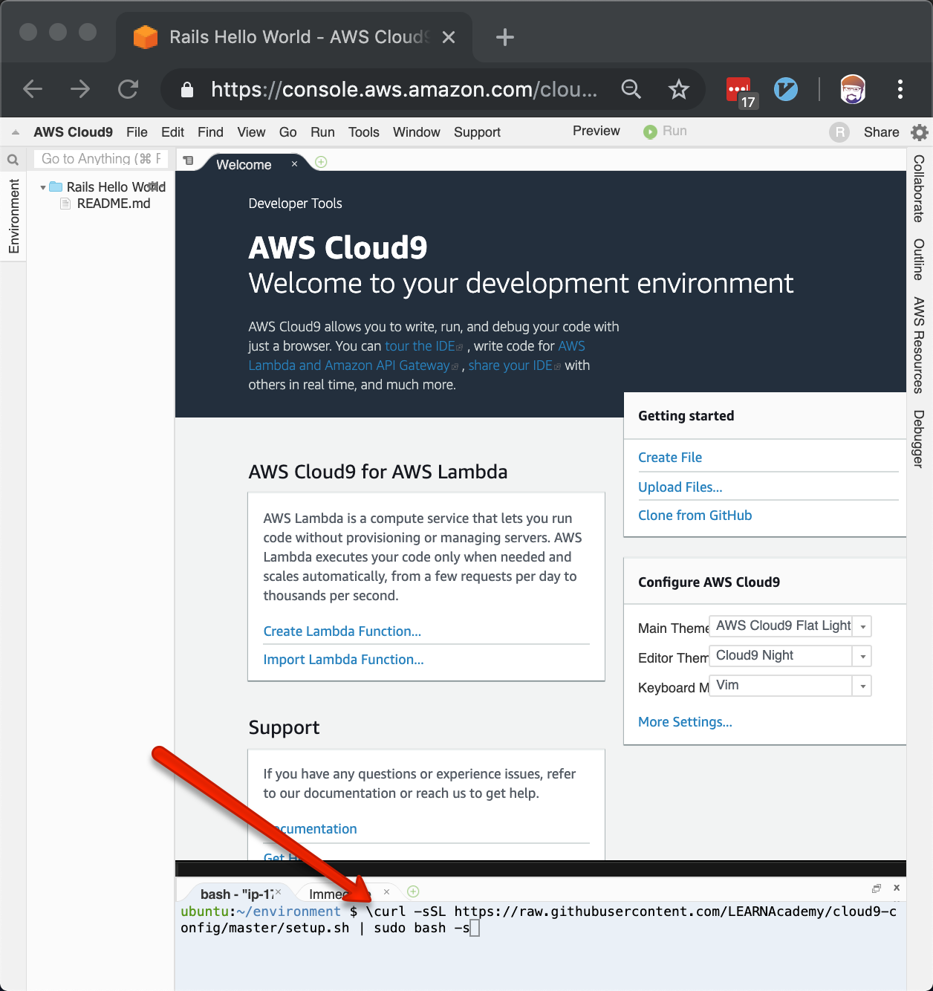
Task: Click Clone from GitHub link
Action: tap(695, 516)
